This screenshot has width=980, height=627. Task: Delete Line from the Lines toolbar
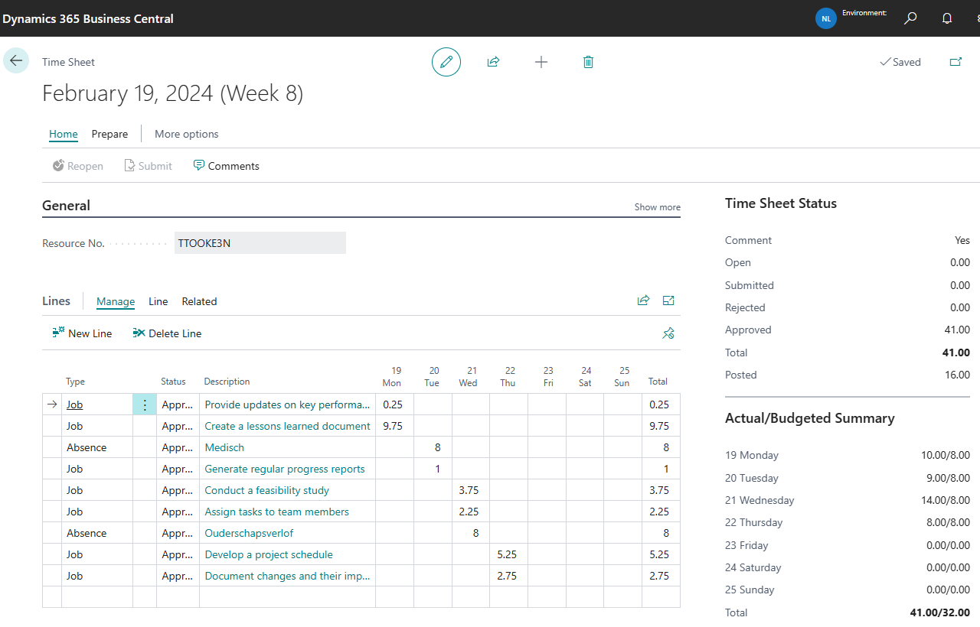coord(167,333)
